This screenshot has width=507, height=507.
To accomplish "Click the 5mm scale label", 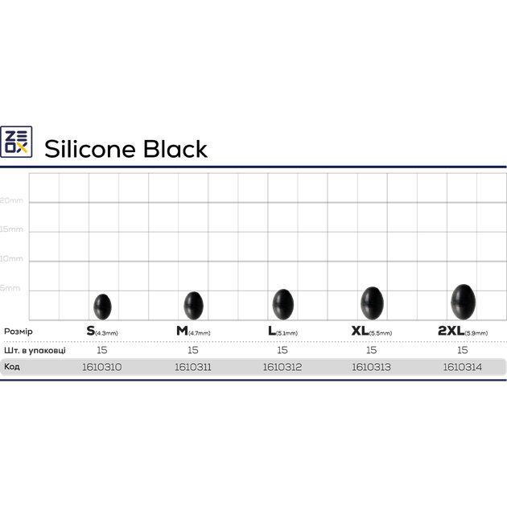I will click(10, 288).
